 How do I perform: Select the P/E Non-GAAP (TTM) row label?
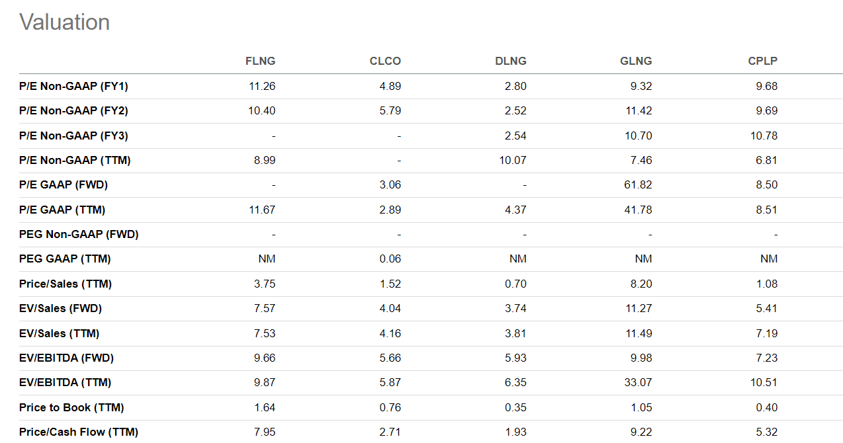[x=75, y=160]
